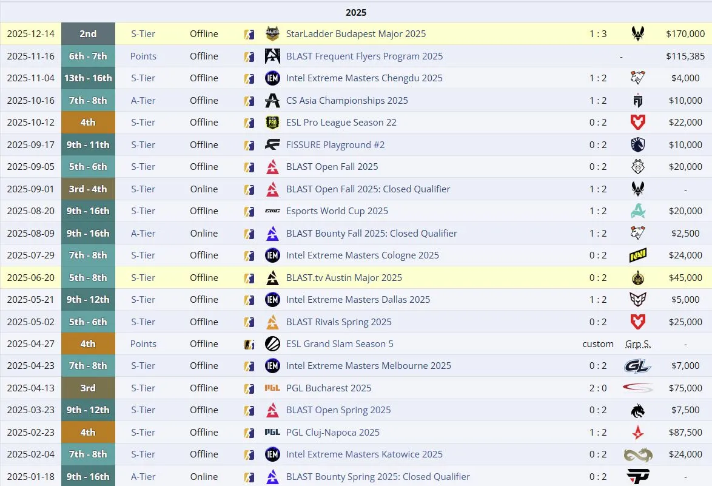Open Intel Extreme Masters Chengdu 2025 page
The height and width of the screenshot is (486, 712).
click(364, 78)
